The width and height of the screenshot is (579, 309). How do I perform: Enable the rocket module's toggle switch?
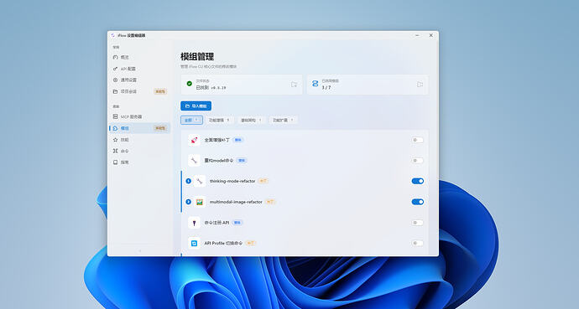(418, 140)
